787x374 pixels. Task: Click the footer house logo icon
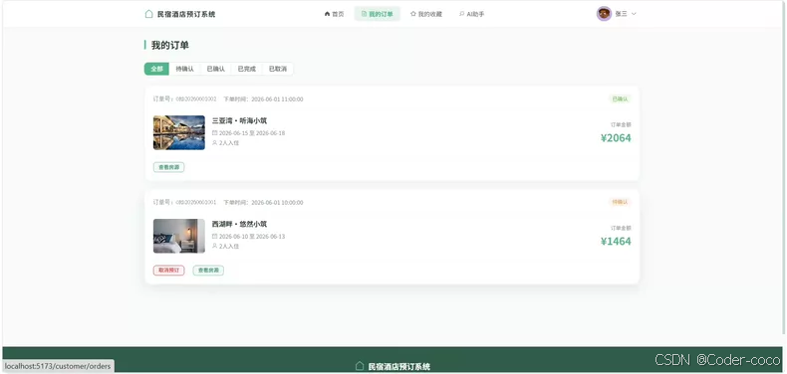click(360, 366)
